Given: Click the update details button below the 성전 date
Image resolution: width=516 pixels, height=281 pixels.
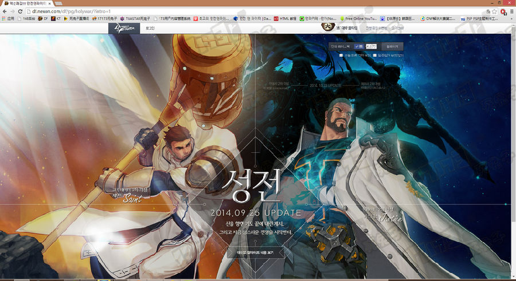Looking at the screenshot, I should pyautogui.click(x=255, y=252).
